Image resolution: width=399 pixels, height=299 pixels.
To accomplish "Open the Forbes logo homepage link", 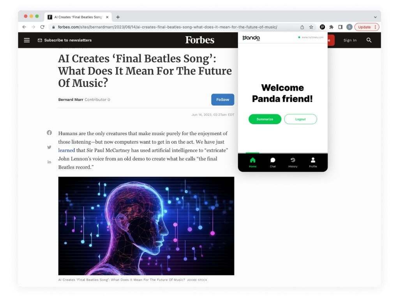I will 200,40.
